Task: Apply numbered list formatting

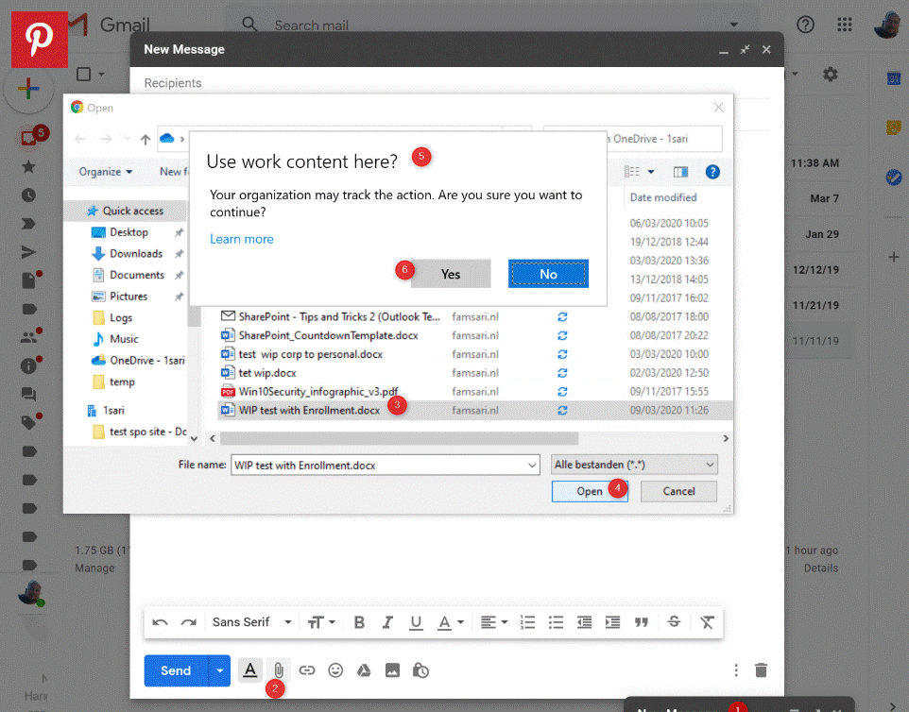Action: click(x=527, y=622)
